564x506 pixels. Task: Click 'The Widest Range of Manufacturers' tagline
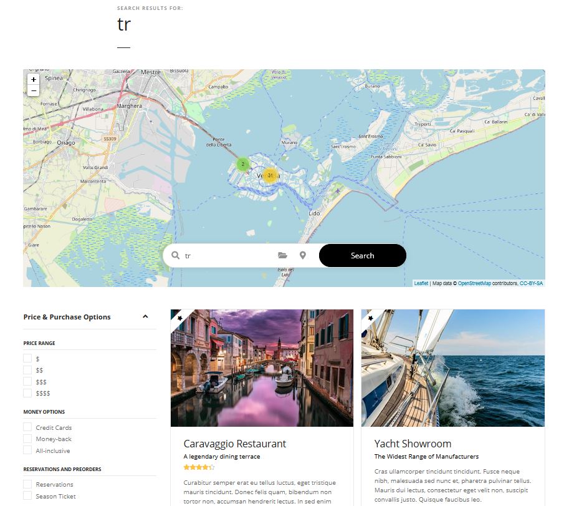click(x=426, y=456)
